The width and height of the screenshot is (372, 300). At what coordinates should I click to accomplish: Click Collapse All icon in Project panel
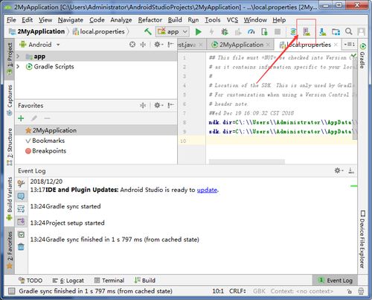[143, 45]
